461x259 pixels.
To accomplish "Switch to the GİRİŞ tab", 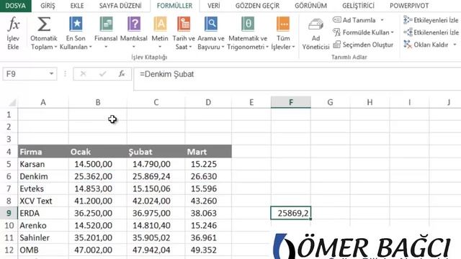I will tap(48, 6).
